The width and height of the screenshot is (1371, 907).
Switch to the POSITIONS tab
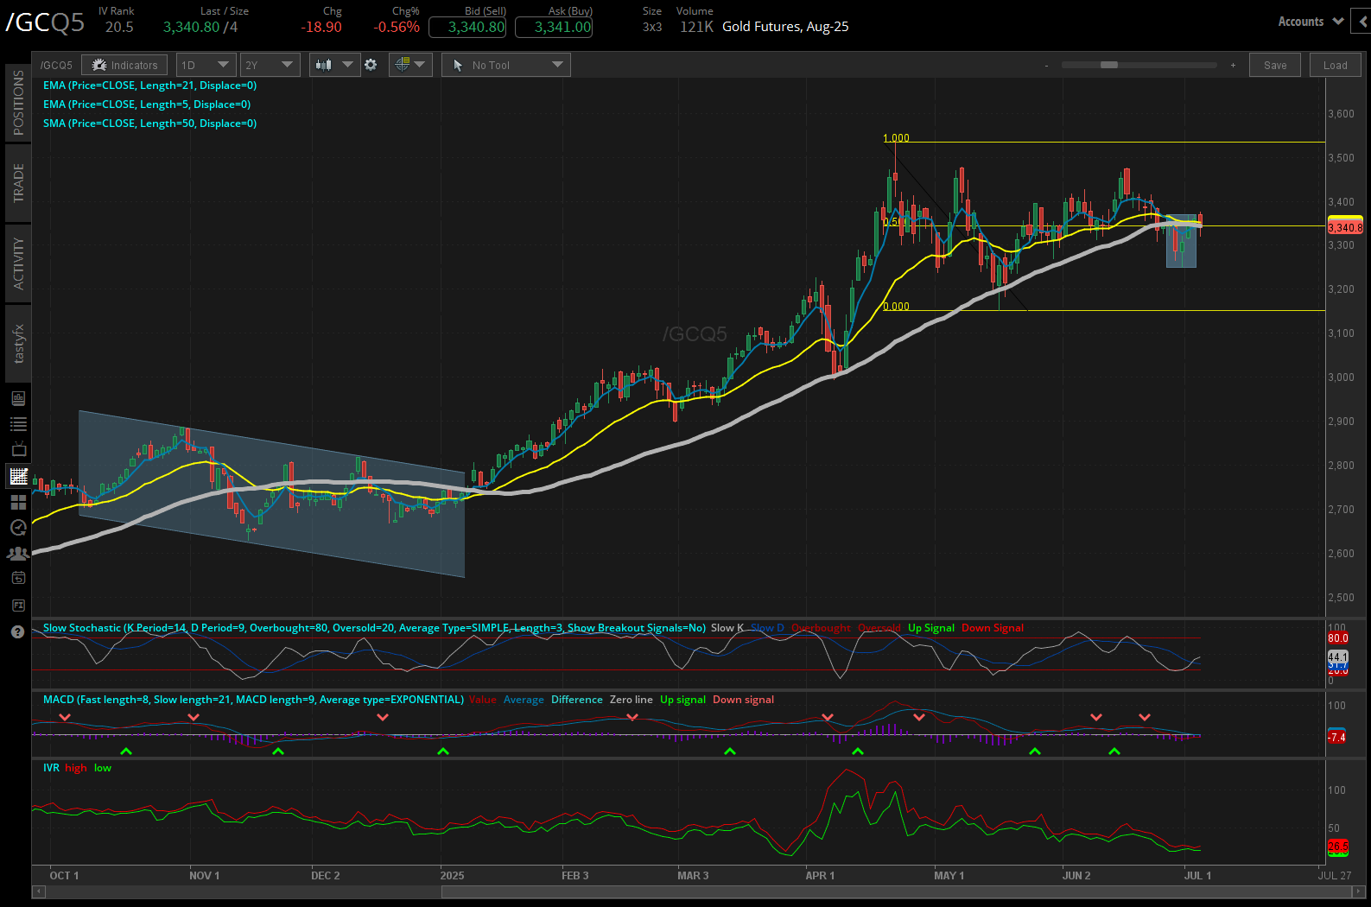[x=18, y=102]
